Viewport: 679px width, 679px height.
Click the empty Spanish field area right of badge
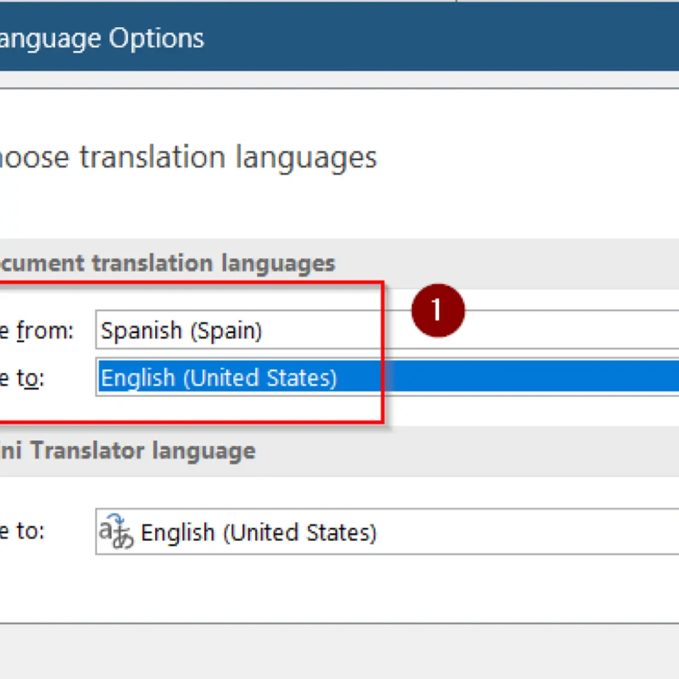(571, 330)
